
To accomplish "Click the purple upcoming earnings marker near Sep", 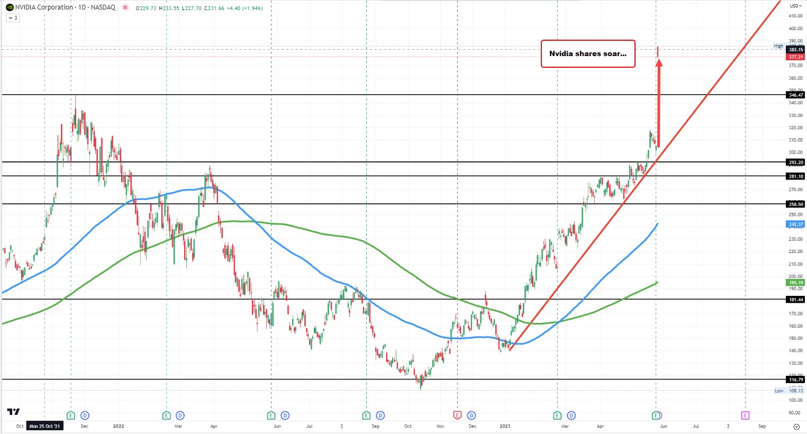I will (x=745, y=415).
